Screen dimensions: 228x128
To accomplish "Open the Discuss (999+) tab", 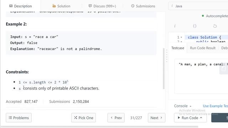I will [102, 6].
